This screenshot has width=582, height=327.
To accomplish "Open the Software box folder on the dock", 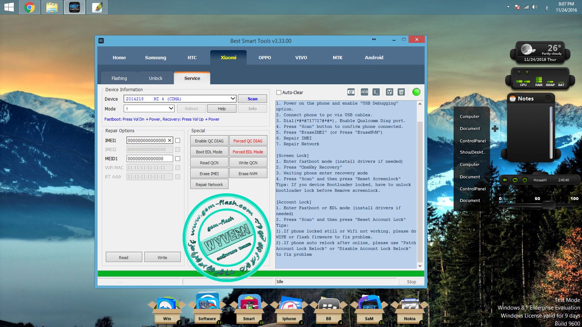I will tap(207, 308).
